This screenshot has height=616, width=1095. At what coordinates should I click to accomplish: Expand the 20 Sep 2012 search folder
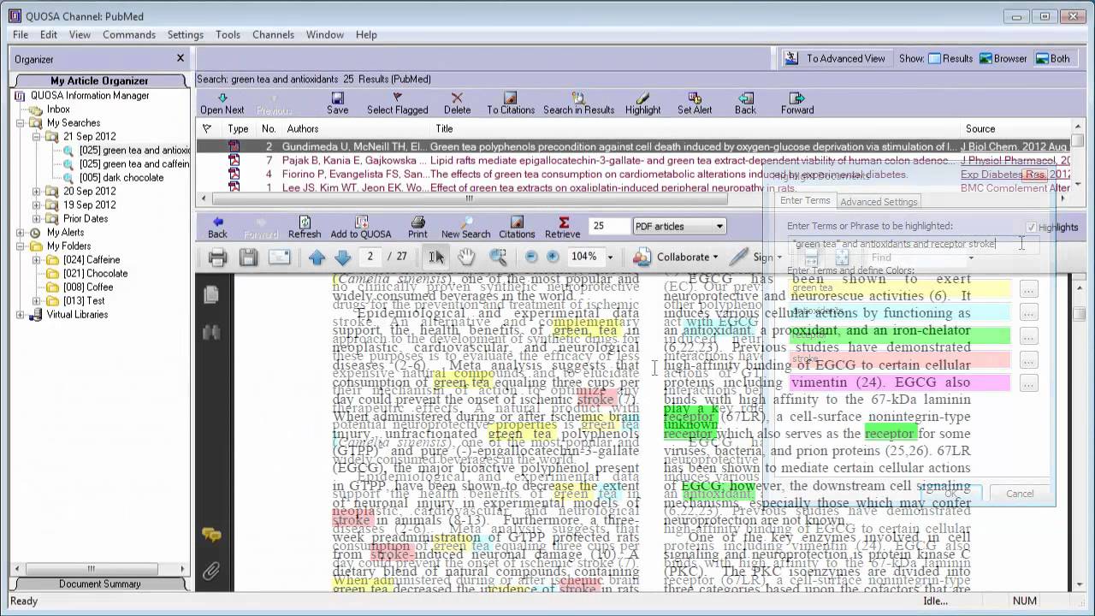pos(37,192)
